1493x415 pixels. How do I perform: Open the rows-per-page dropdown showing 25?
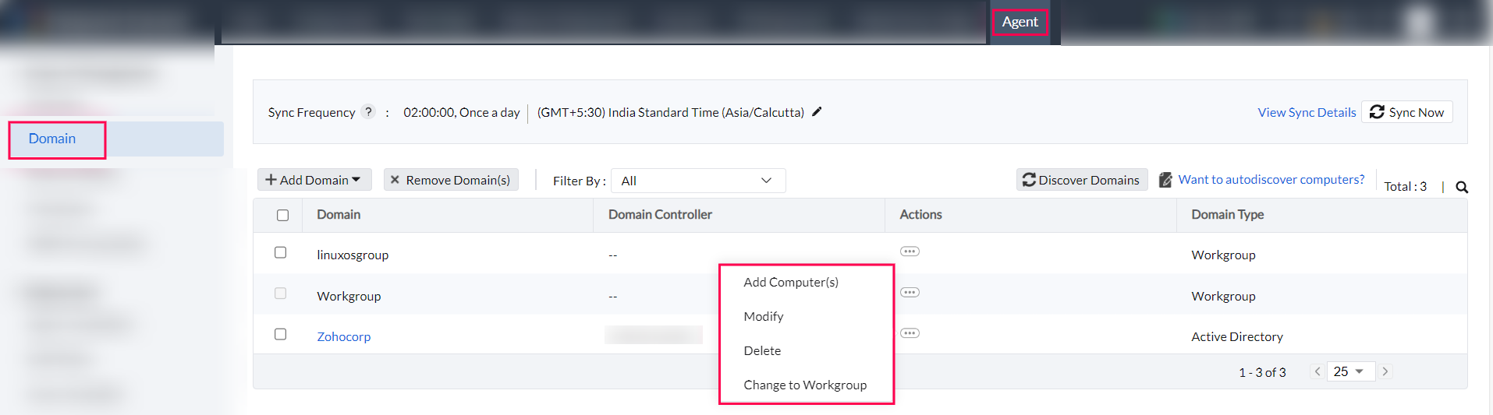pos(1348,371)
